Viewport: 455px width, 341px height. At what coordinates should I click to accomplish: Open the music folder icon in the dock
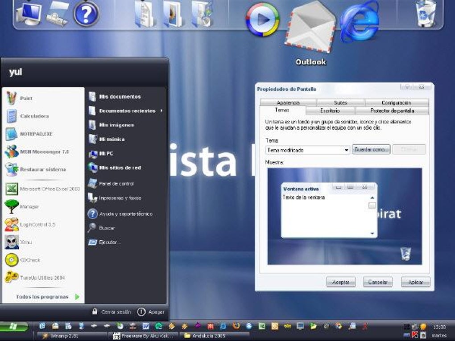[x=202, y=14]
